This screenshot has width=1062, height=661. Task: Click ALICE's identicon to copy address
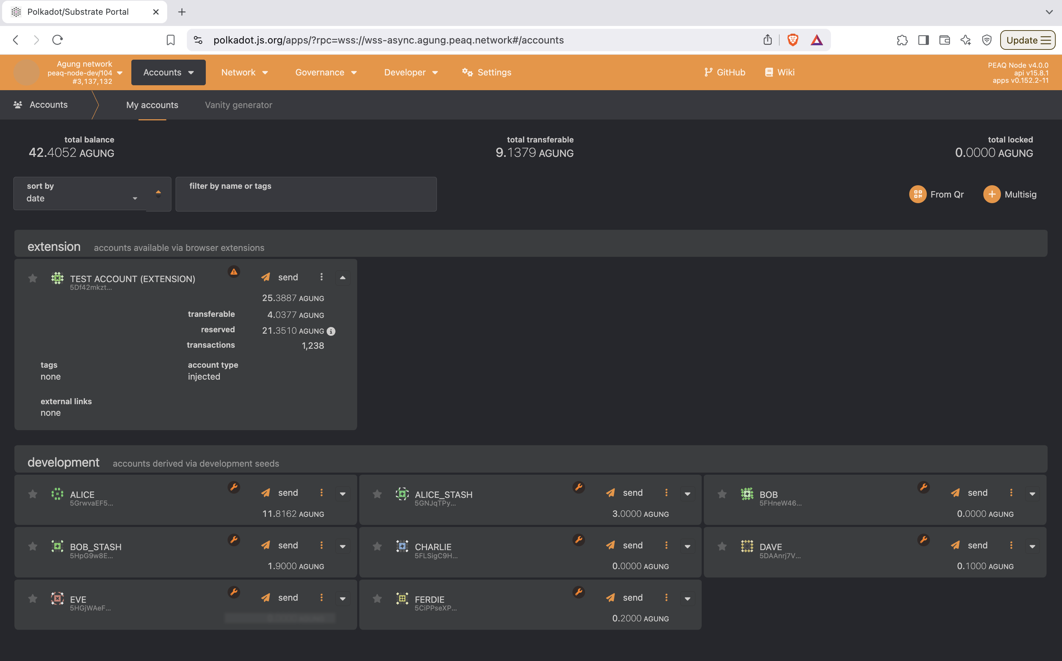click(57, 494)
